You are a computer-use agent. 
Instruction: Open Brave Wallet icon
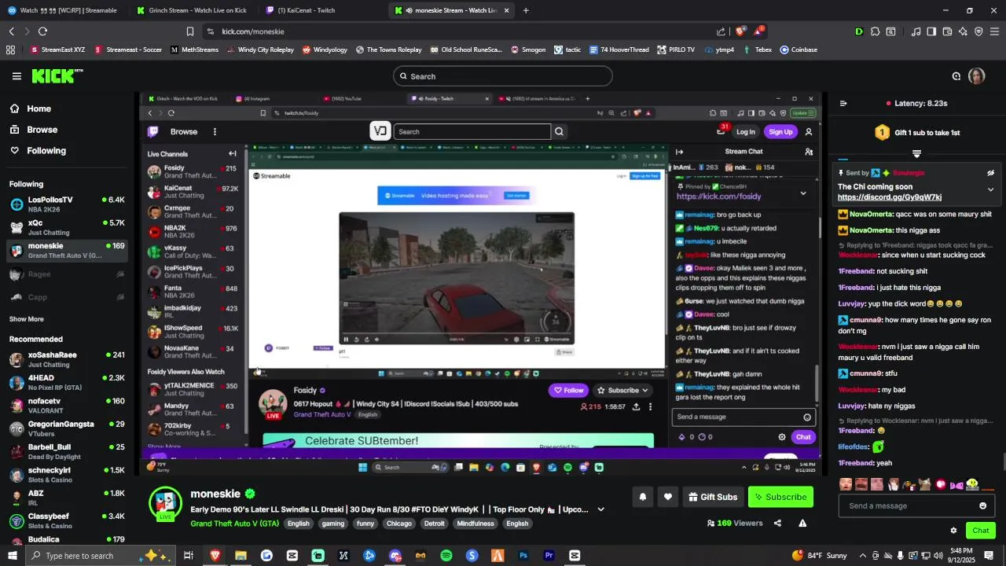click(947, 31)
